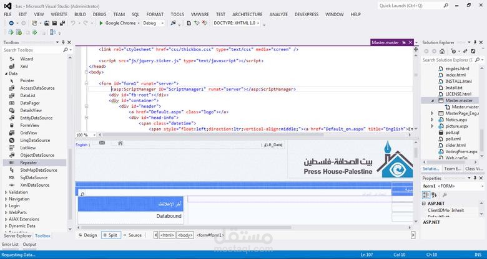Click the Find in Files toolbar icon

pyautogui.click(x=174, y=23)
